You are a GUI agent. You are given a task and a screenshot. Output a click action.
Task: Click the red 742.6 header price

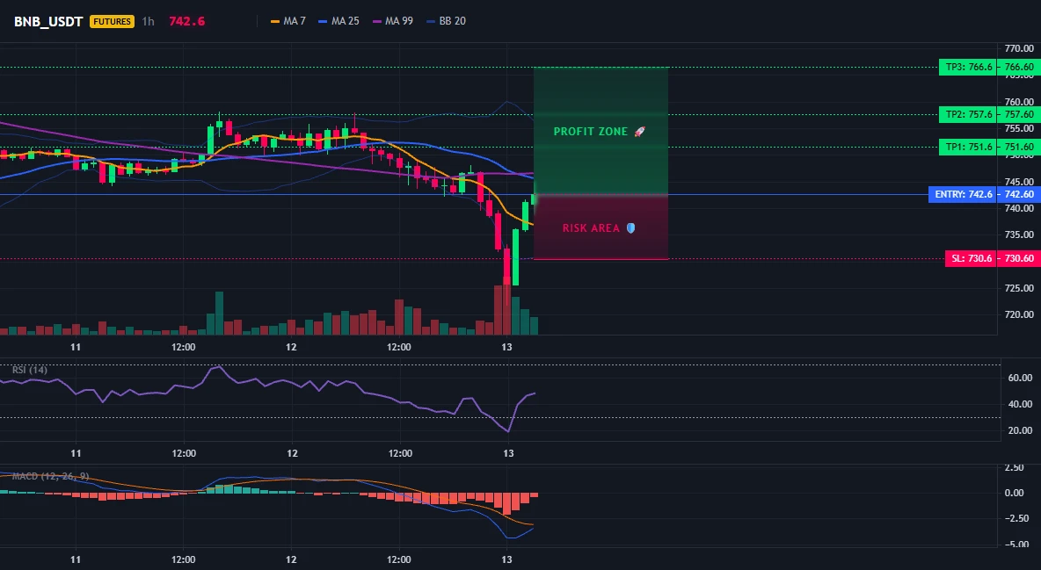[186, 21]
